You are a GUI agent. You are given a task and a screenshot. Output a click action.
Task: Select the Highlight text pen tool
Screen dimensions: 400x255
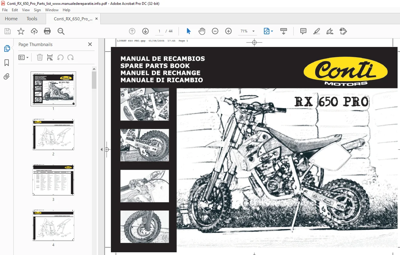click(316, 31)
